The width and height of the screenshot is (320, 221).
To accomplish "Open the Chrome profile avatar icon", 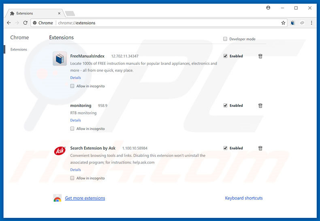I will pos(268,8).
